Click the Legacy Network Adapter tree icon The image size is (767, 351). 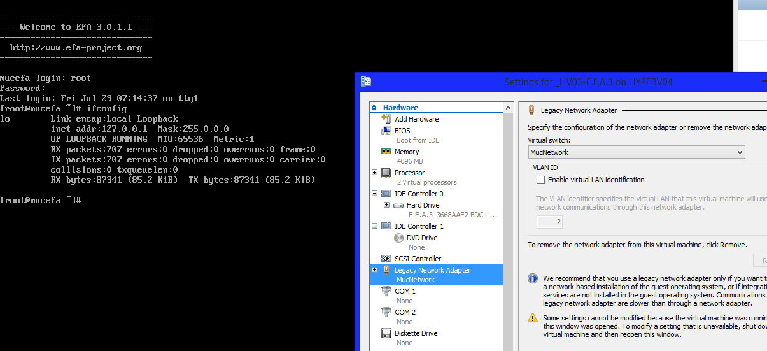pos(386,270)
